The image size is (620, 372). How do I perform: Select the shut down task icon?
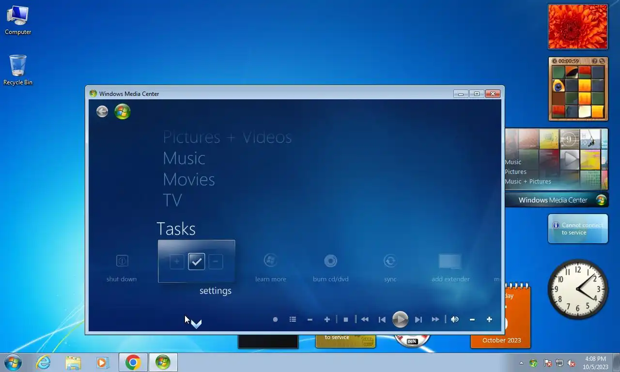pyautogui.click(x=122, y=261)
